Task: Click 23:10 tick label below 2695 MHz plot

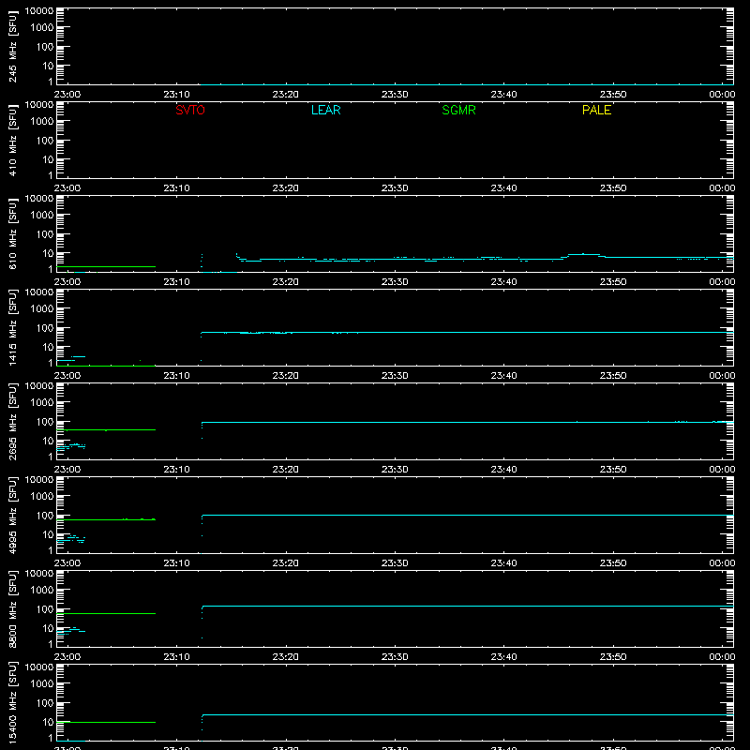Action: [x=176, y=470]
